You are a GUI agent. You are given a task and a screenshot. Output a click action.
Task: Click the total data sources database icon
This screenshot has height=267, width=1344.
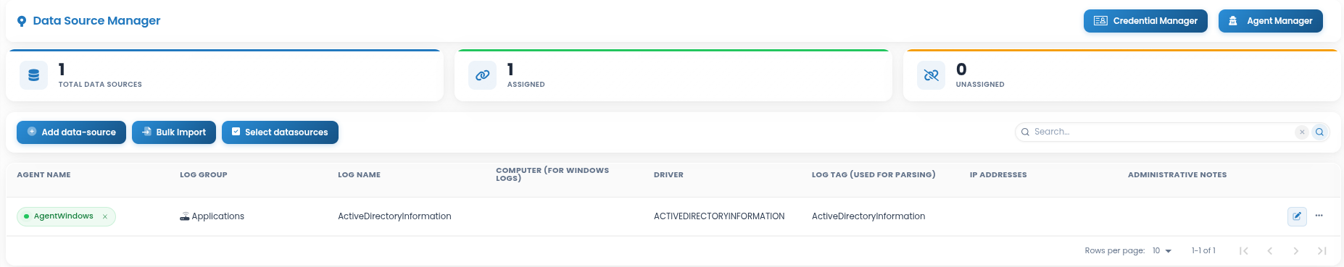coord(33,75)
